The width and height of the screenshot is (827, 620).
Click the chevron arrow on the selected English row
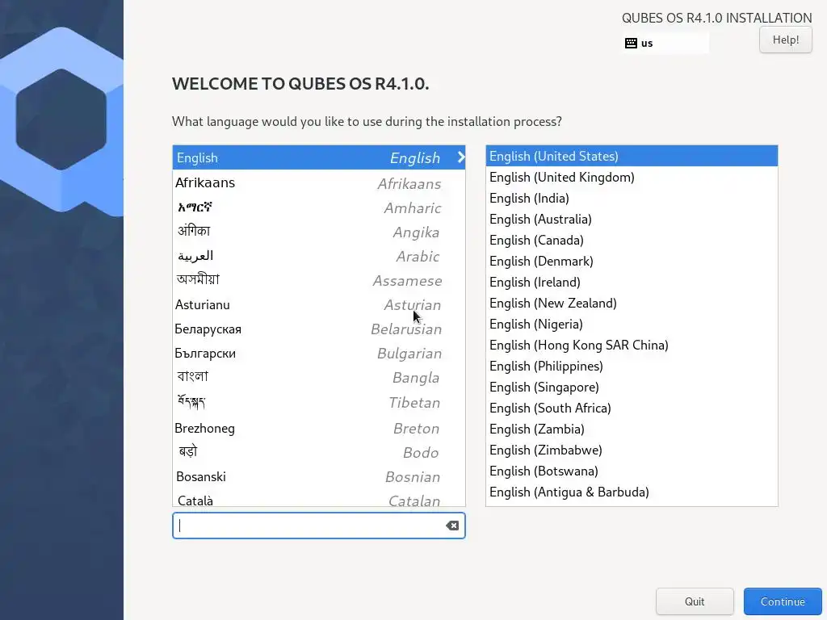[x=461, y=157]
